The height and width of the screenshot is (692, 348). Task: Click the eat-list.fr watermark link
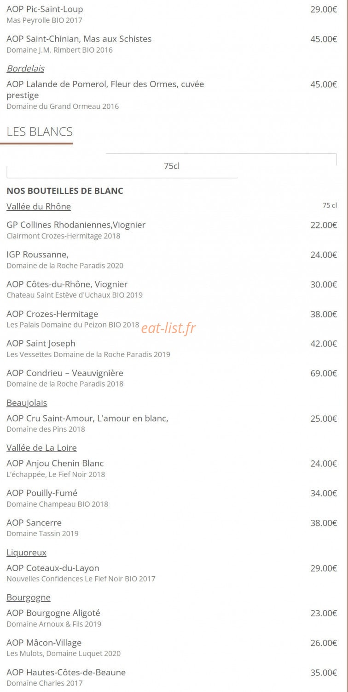pyautogui.click(x=168, y=328)
